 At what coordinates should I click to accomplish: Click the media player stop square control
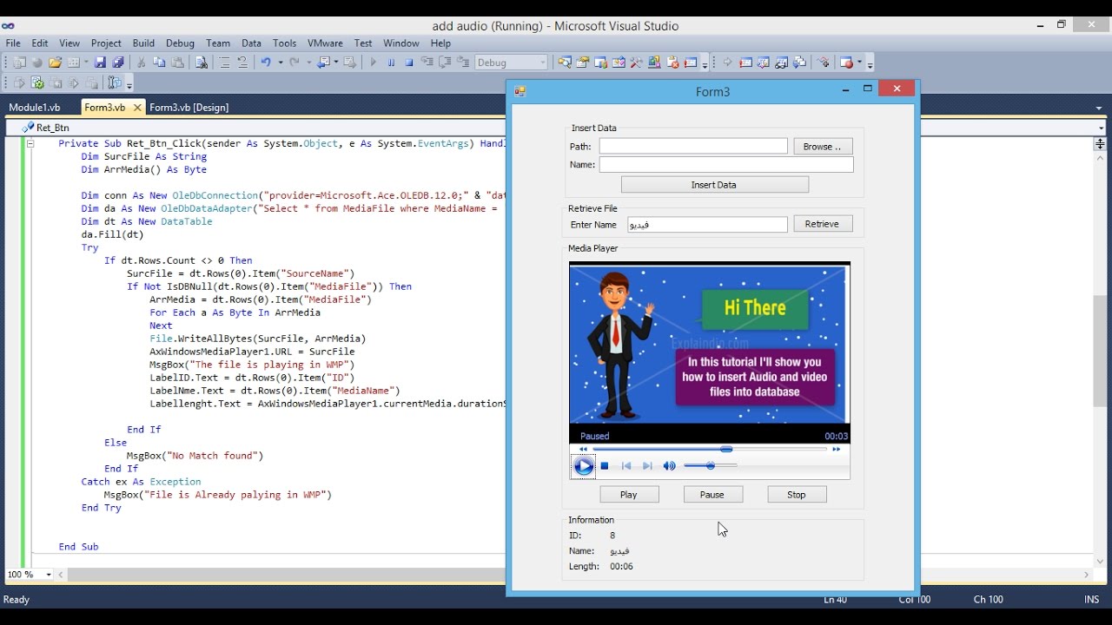605,466
